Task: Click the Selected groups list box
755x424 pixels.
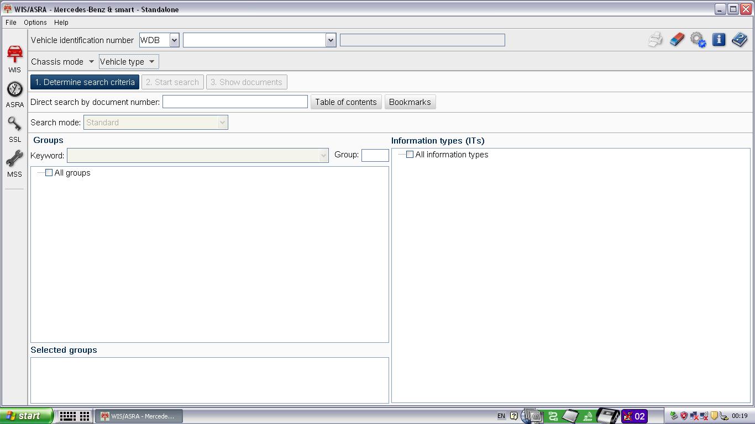Action: (x=209, y=380)
